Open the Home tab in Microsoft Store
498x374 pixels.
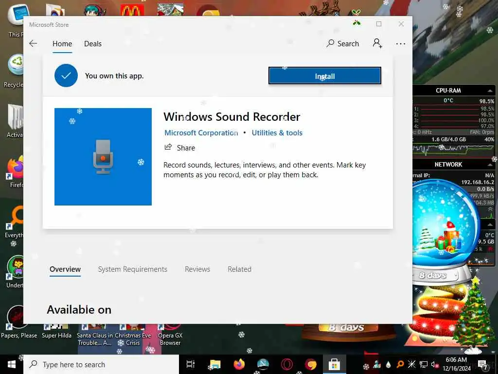(62, 43)
